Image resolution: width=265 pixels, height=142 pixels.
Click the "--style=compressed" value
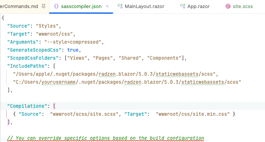tap(73, 42)
